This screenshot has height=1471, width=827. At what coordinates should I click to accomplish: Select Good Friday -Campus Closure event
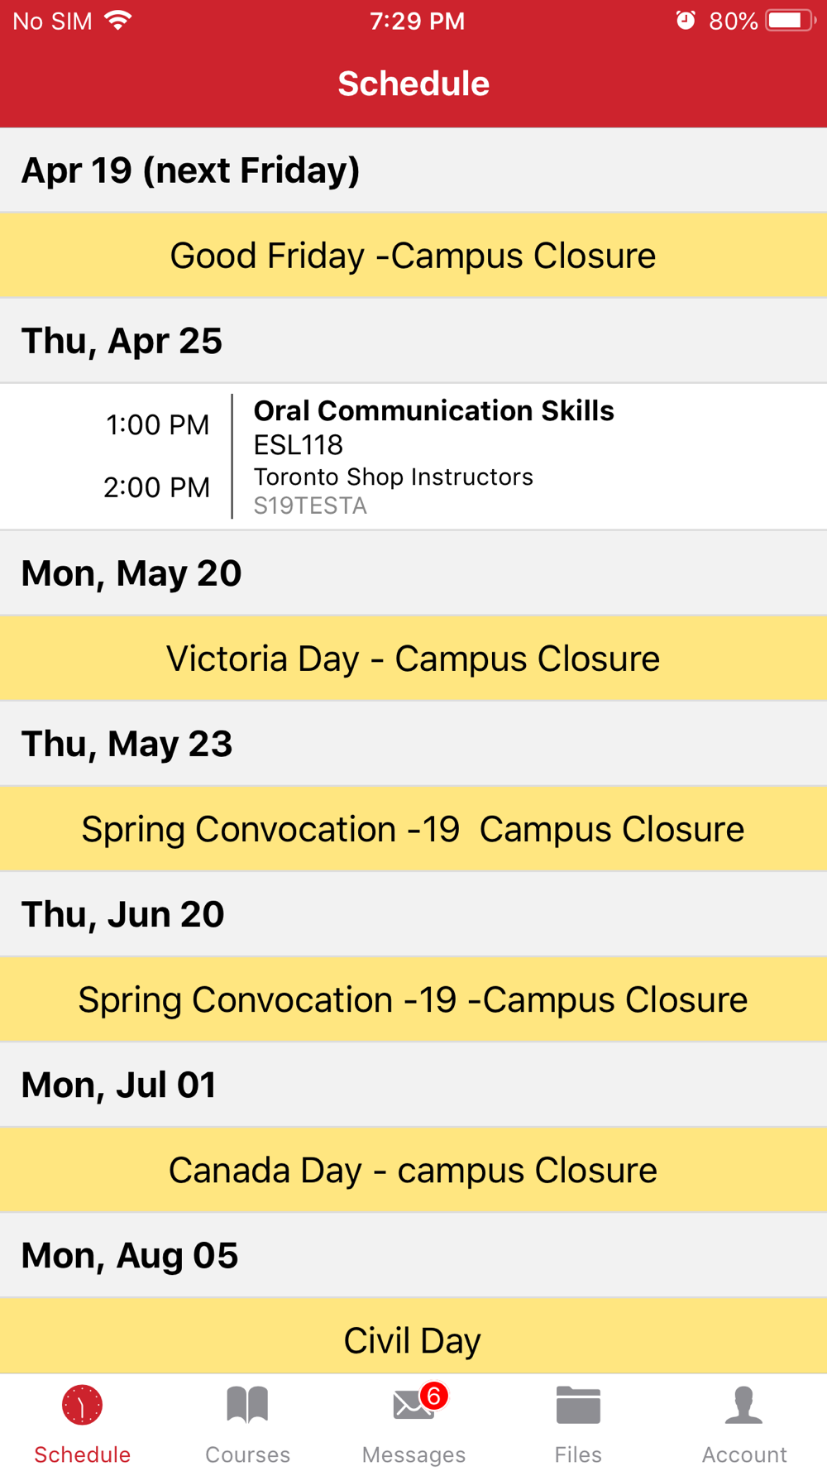pyautogui.click(x=413, y=256)
